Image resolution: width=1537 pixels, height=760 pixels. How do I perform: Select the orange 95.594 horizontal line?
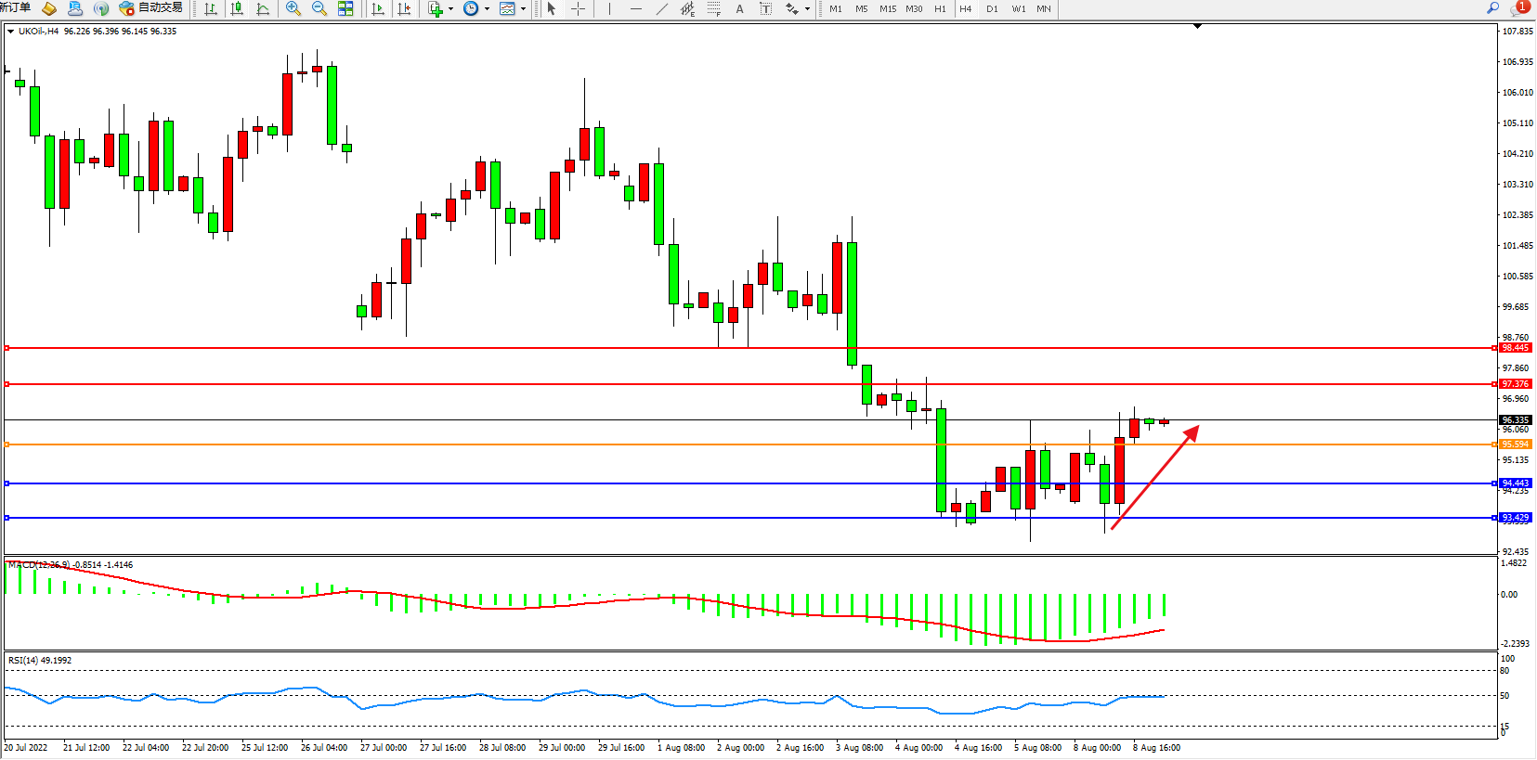coord(743,444)
